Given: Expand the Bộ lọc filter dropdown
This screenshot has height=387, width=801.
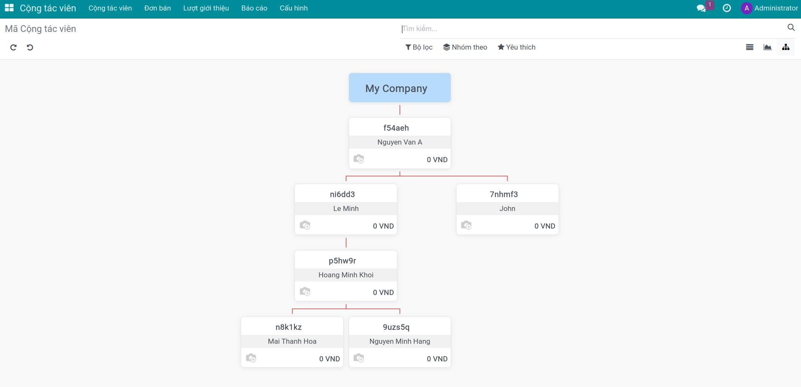Looking at the screenshot, I should [419, 47].
